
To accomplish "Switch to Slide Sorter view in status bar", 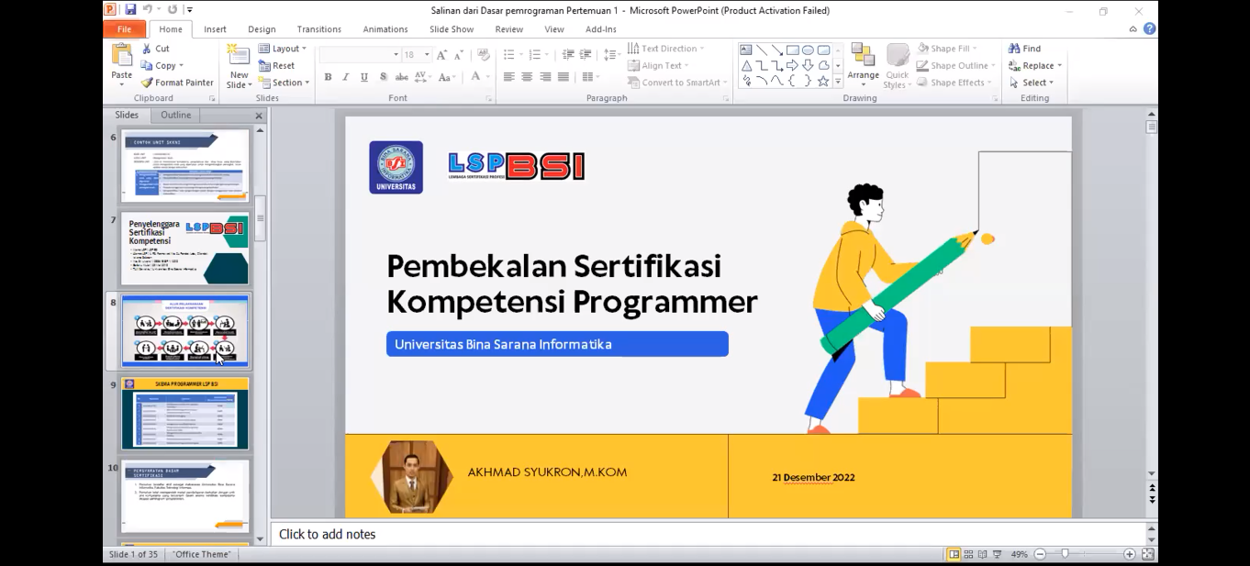I will (x=968, y=555).
